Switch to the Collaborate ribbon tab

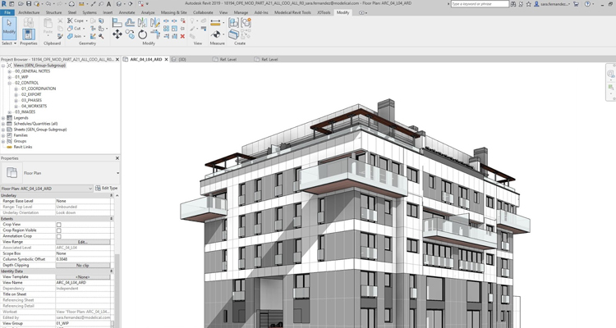[x=203, y=12]
